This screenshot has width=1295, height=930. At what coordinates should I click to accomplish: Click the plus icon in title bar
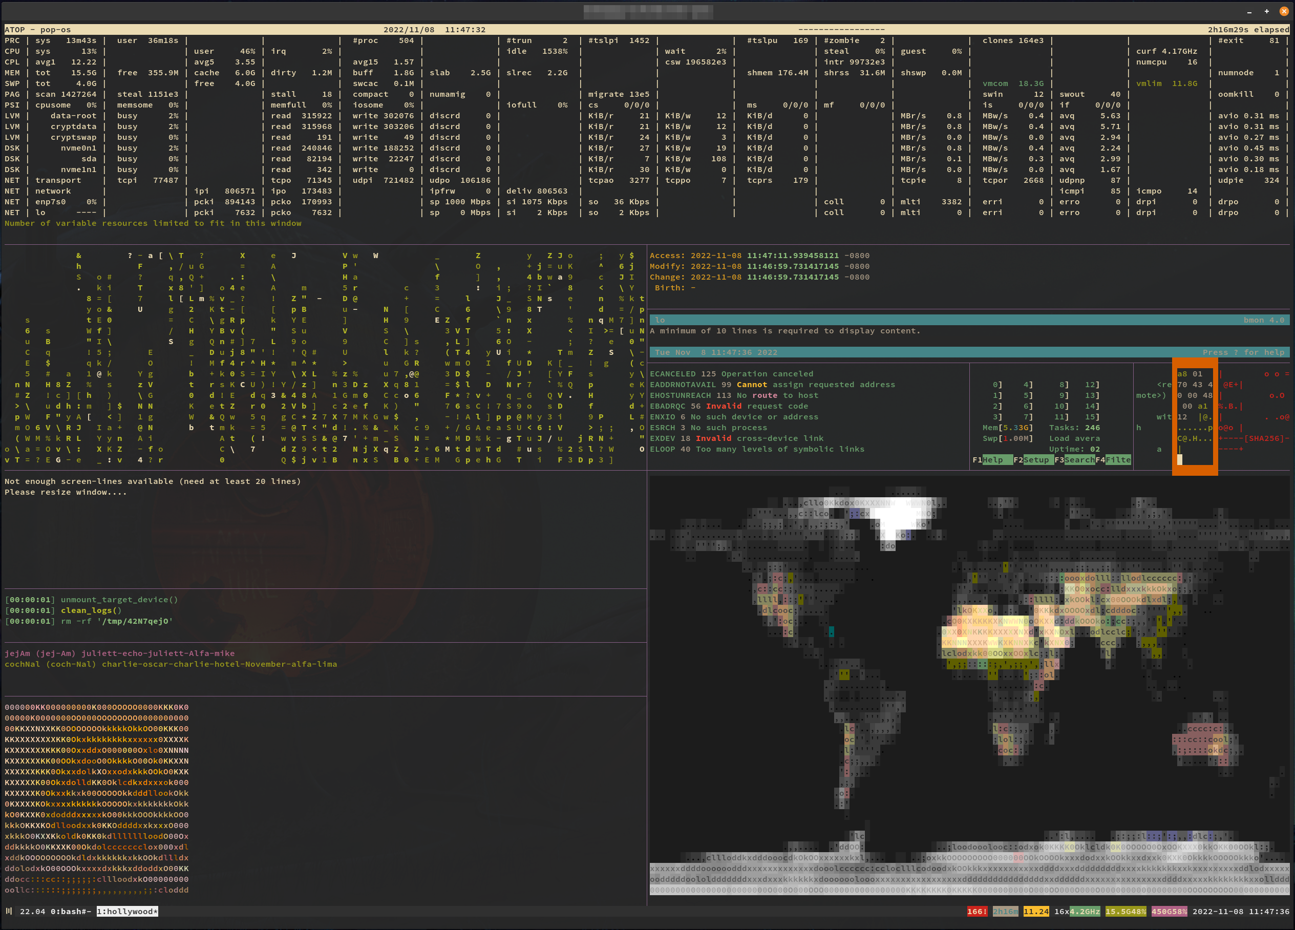[1266, 11]
